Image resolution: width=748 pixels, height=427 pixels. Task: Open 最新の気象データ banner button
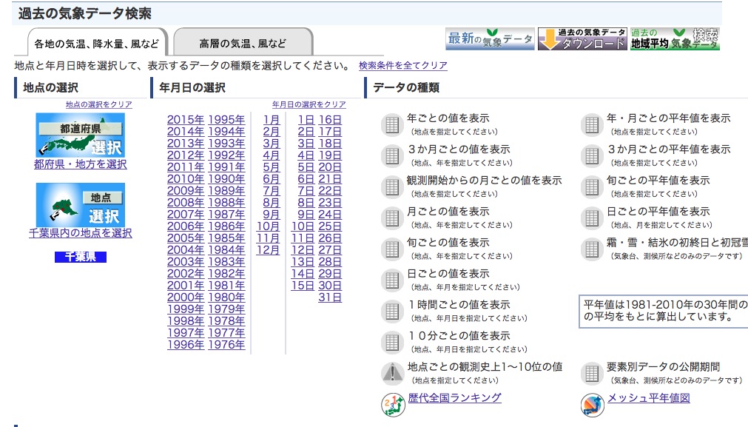pos(490,39)
